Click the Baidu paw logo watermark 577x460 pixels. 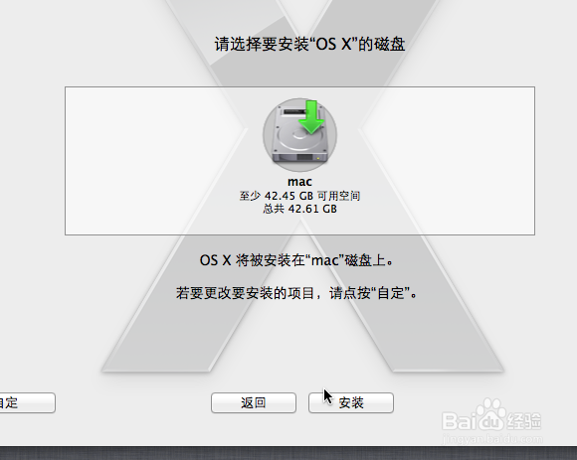491,414
